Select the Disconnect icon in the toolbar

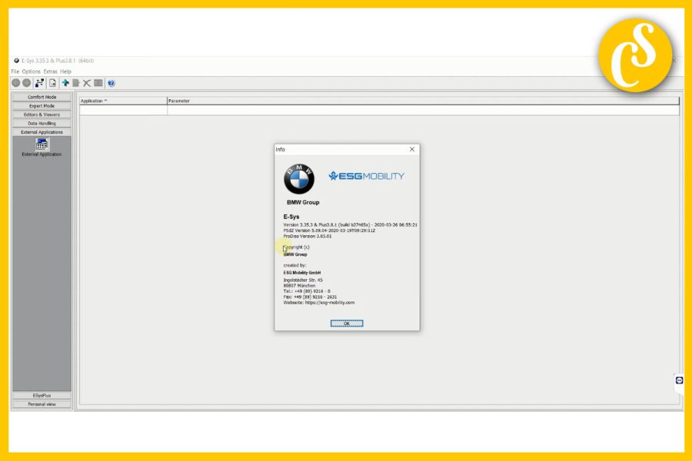pyautogui.click(x=26, y=82)
